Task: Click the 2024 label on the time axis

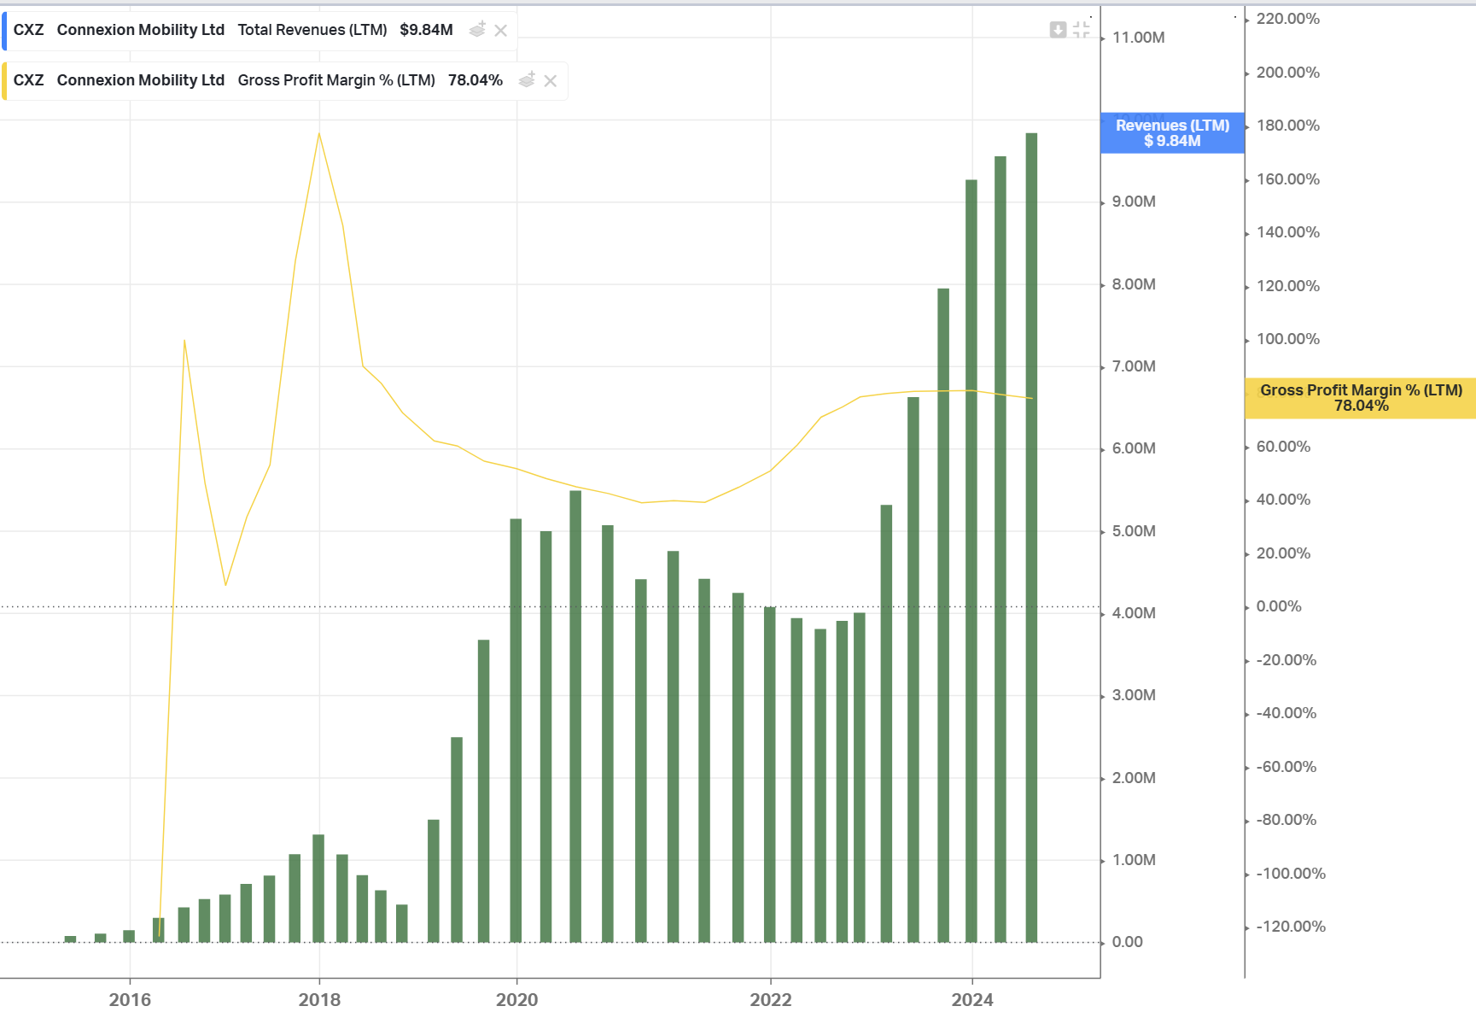Action: pyautogui.click(x=972, y=999)
